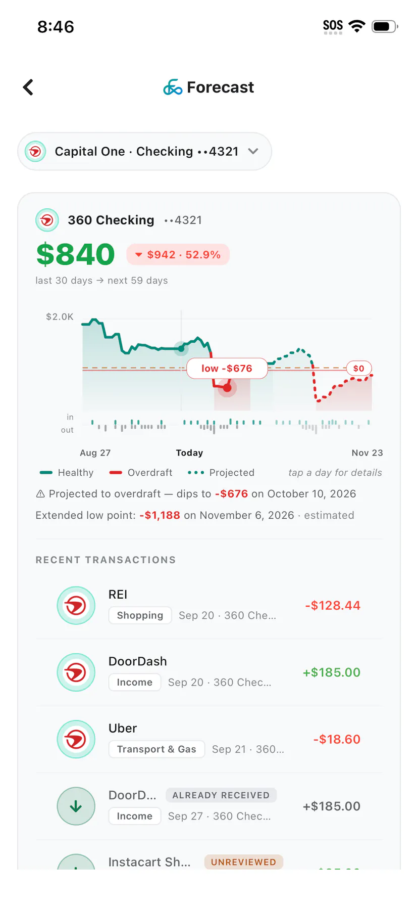Viewport: 418px width, 906px height.
Task: Tap the back arrow icon
Action: [28, 87]
